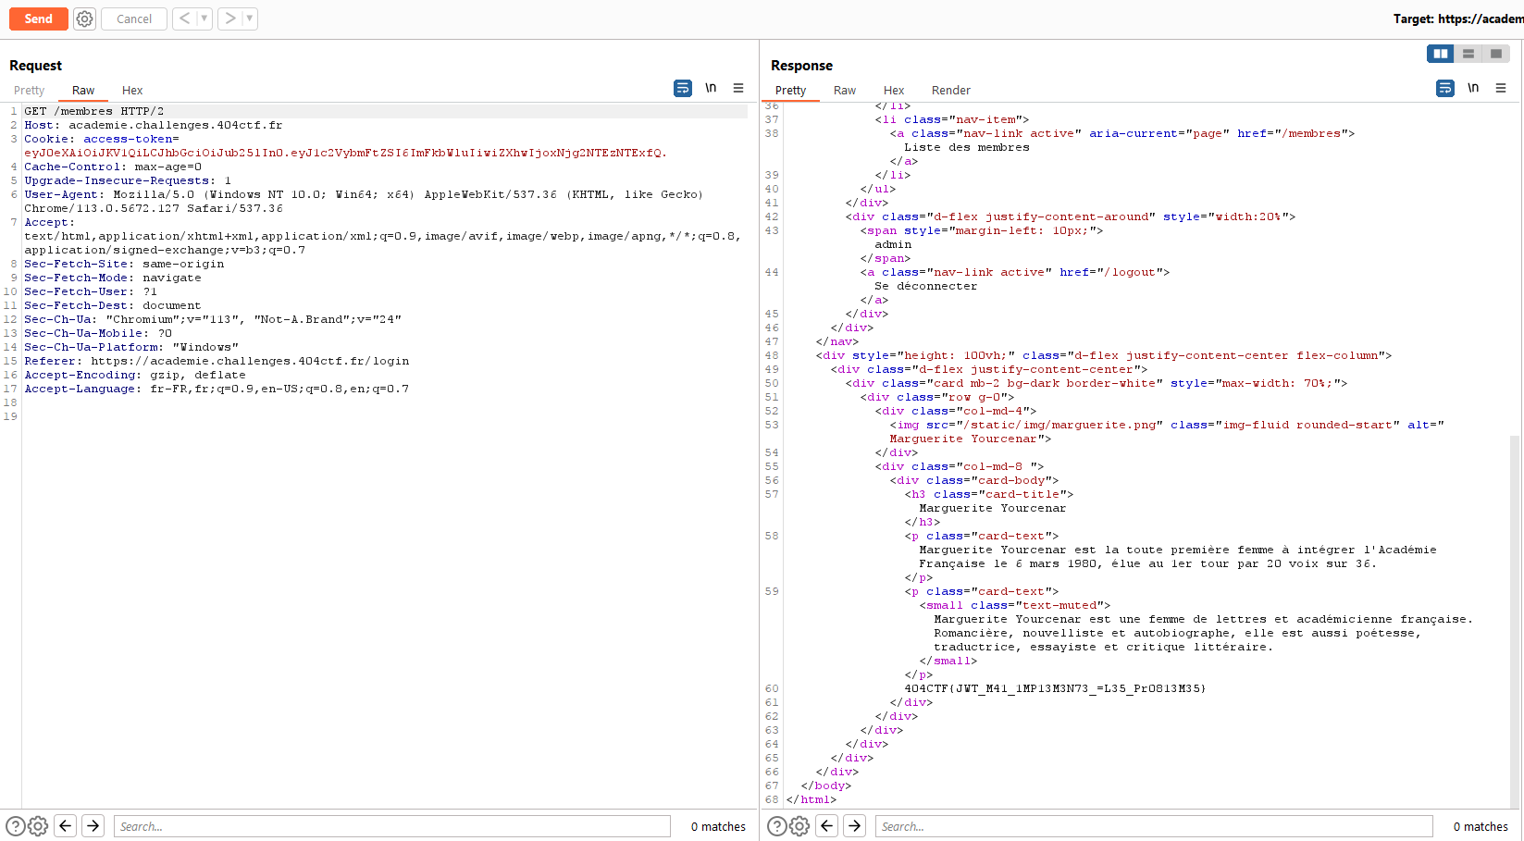This screenshot has height=841, width=1524.
Task: Click the closing </html> tag line
Action: pyautogui.click(x=812, y=799)
